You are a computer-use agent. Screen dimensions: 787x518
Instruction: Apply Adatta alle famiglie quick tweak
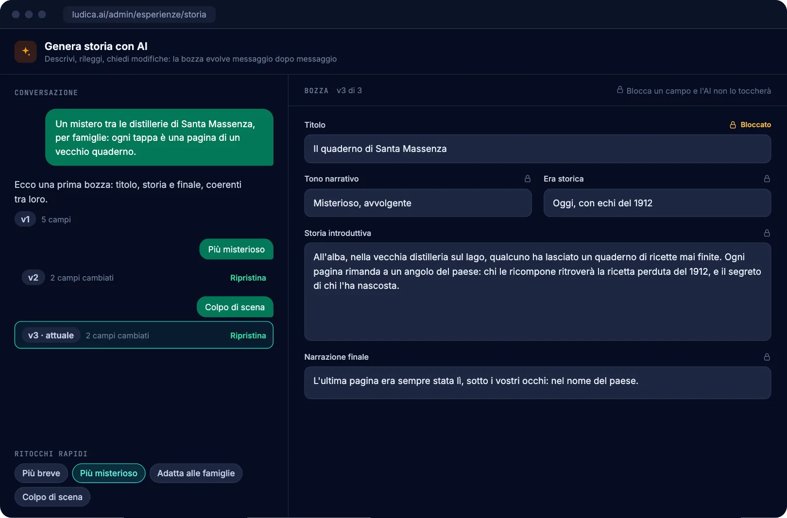click(196, 473)
